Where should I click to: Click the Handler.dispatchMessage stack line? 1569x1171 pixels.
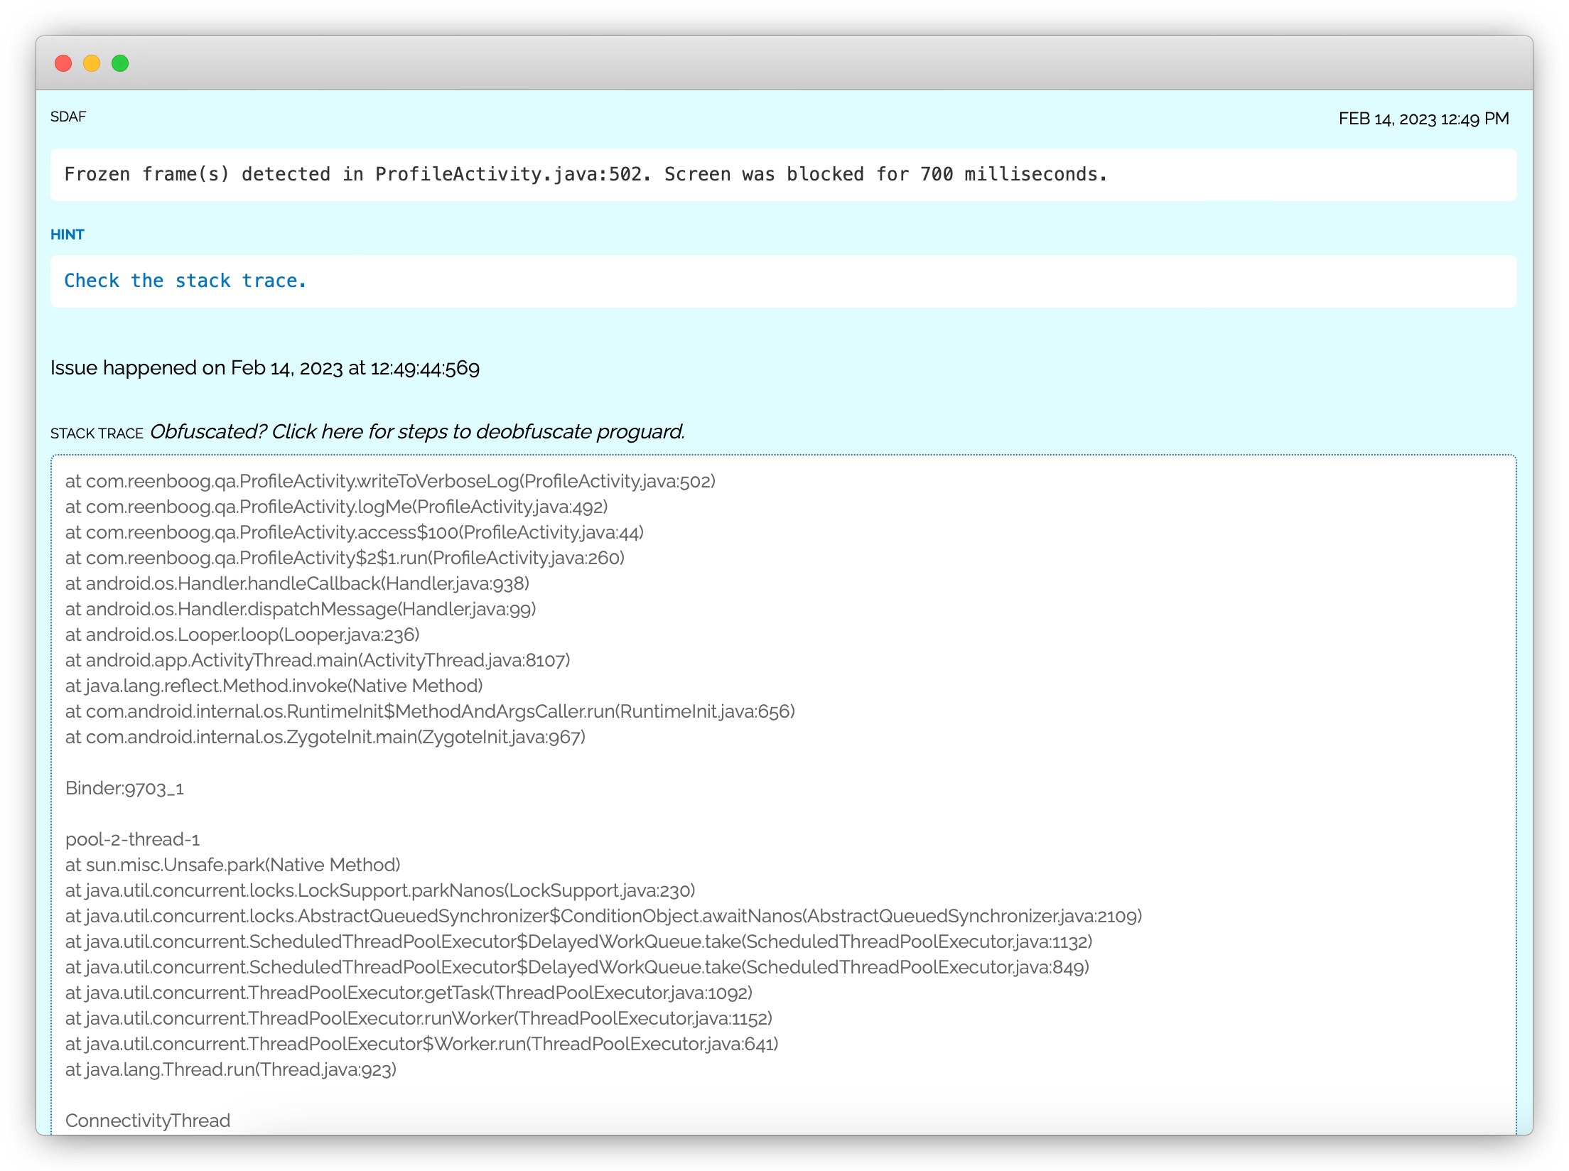300,609
